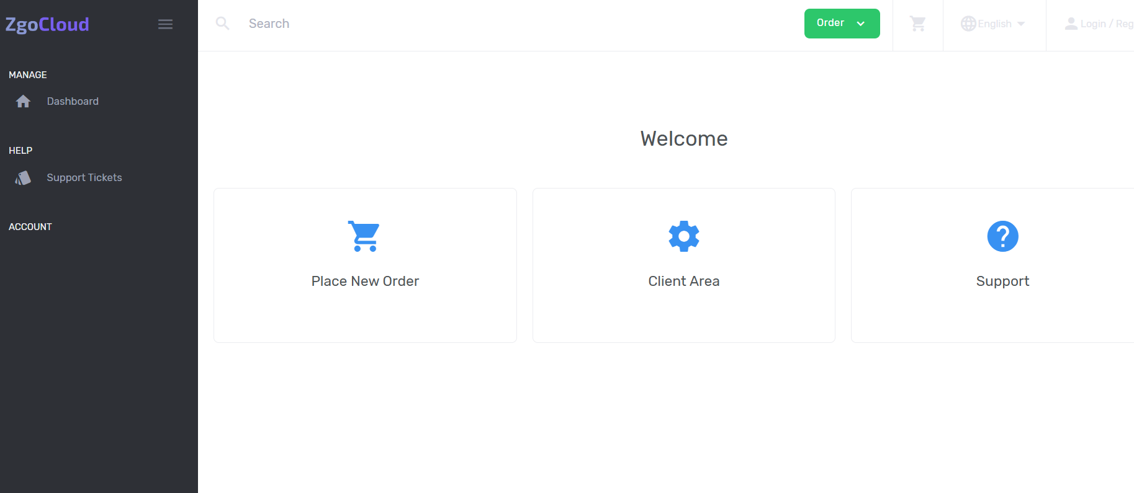This screenshot has width=1134, height=493.
Task: Click the ZgoCloud logo
Action: 47,24
